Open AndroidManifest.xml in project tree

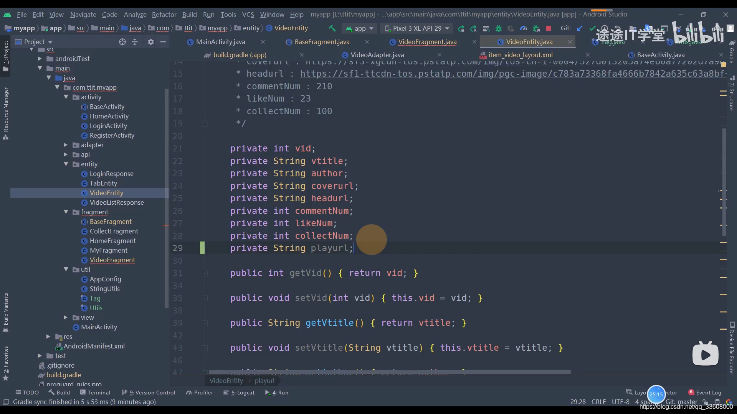(x=94, y=346)
